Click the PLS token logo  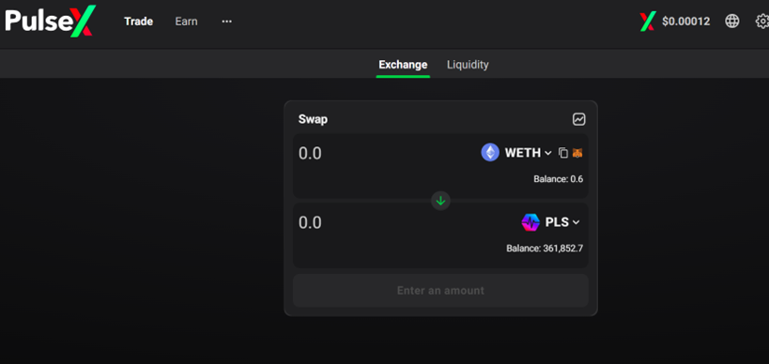click(x=531, y=222)
